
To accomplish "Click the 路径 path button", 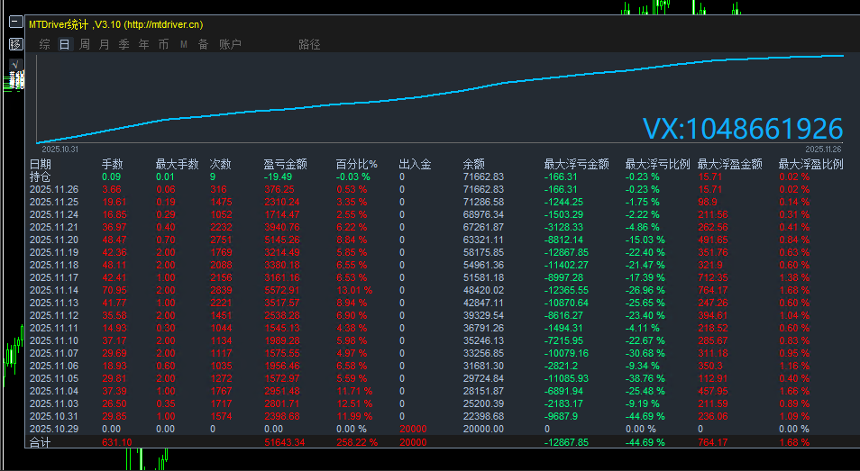I will click(309, 44).
